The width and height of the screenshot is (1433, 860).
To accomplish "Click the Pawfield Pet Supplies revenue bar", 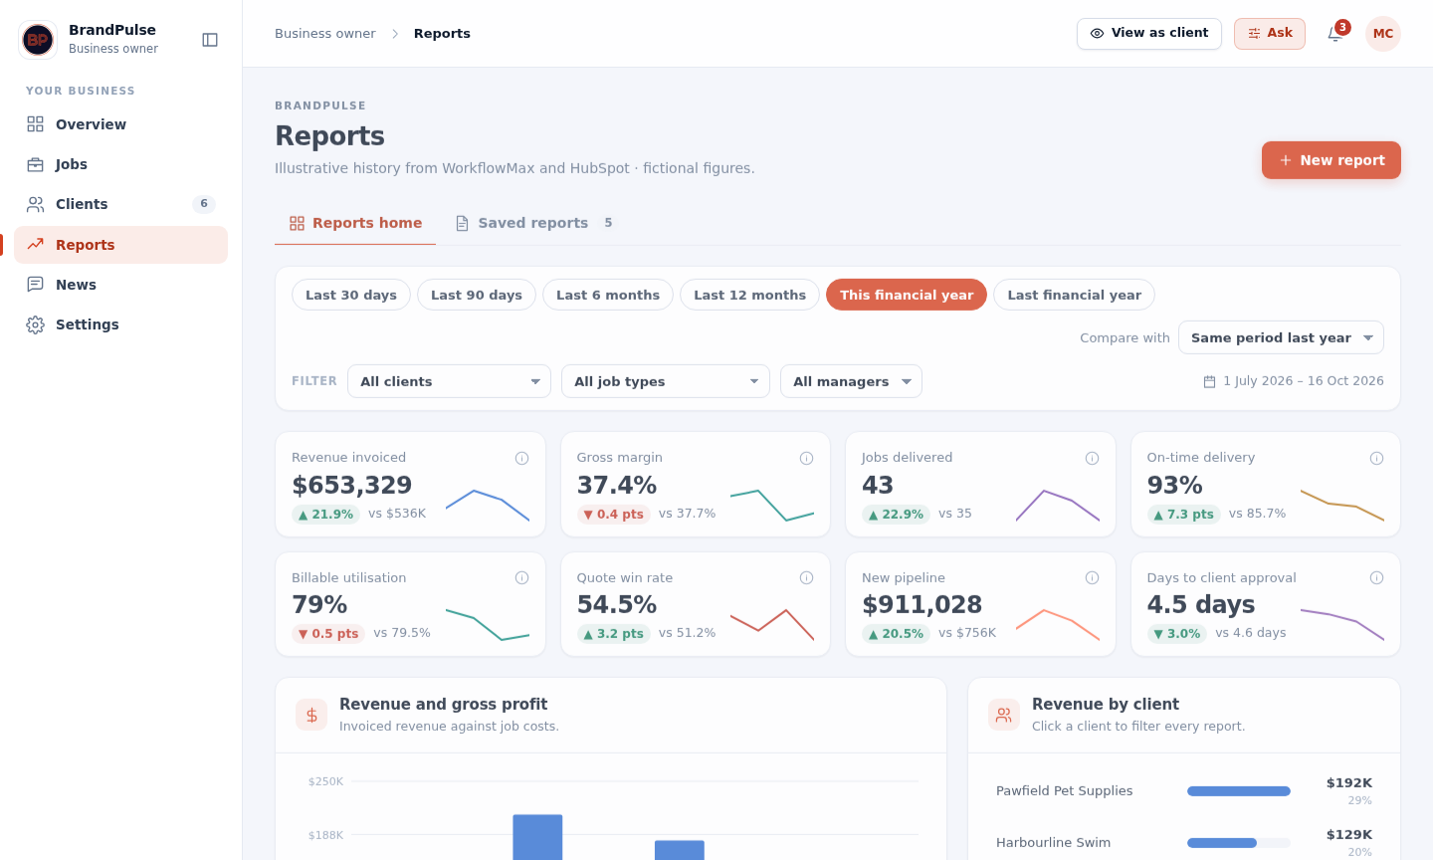I will coord(1239,791).
